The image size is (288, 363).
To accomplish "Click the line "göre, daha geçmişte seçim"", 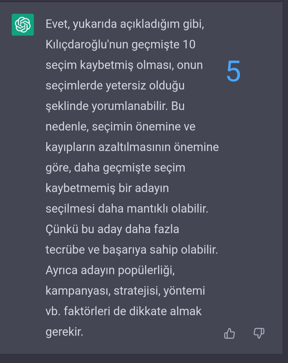I will click(115, 168).
